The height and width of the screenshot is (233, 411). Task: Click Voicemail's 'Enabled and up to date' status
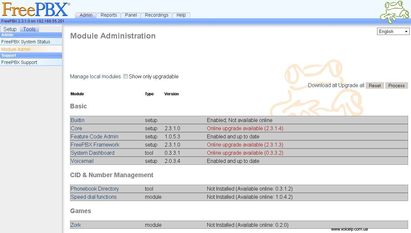[x=233, y=161]
